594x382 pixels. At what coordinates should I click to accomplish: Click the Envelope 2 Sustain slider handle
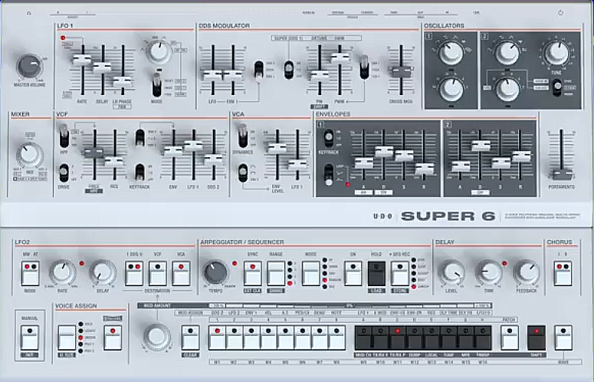click(x=500, y=163)
